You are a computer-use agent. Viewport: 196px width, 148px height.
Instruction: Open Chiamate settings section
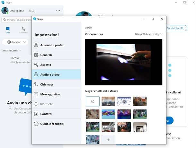point(56,84)
